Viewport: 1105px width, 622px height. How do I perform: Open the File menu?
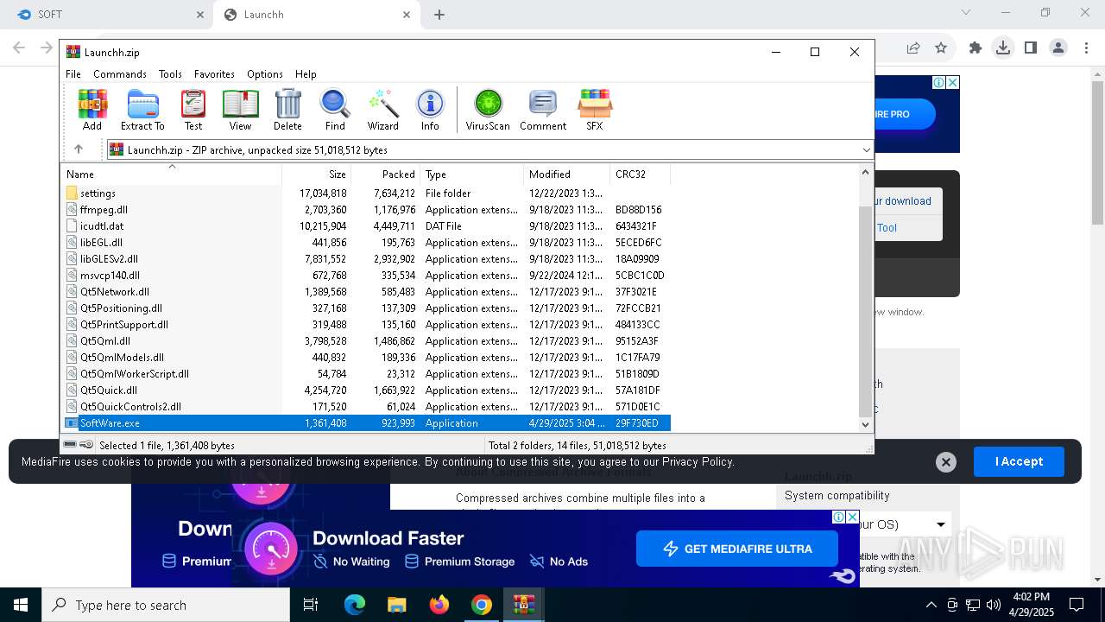click(x=73, y=74)
